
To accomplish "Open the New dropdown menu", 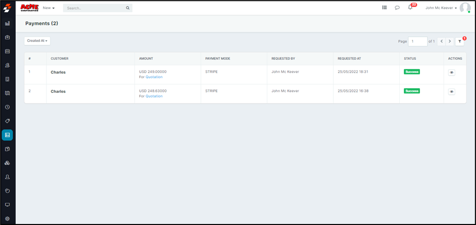I will pos(49,8).
